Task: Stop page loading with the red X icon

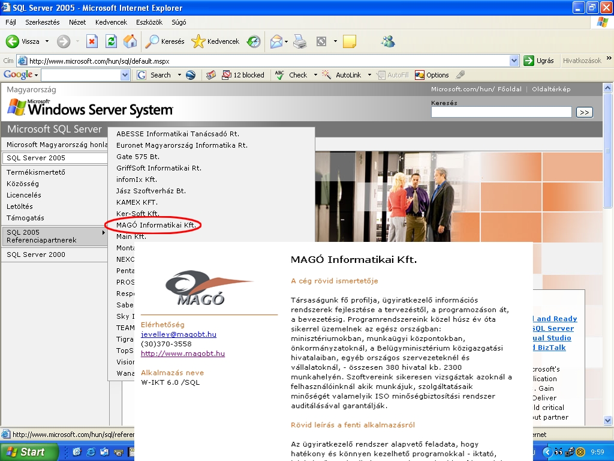Action: (92, 41)
